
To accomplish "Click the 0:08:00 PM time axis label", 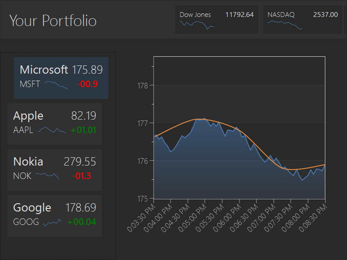I will [x=296, y=218].
